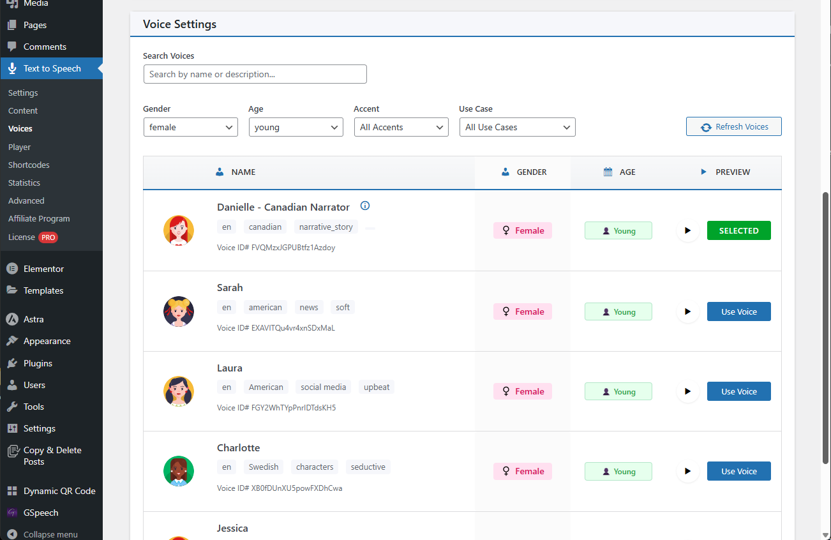Screen dimensions: 831x540
Task: Play preview of Sarah voice
Action: (688, 311)
